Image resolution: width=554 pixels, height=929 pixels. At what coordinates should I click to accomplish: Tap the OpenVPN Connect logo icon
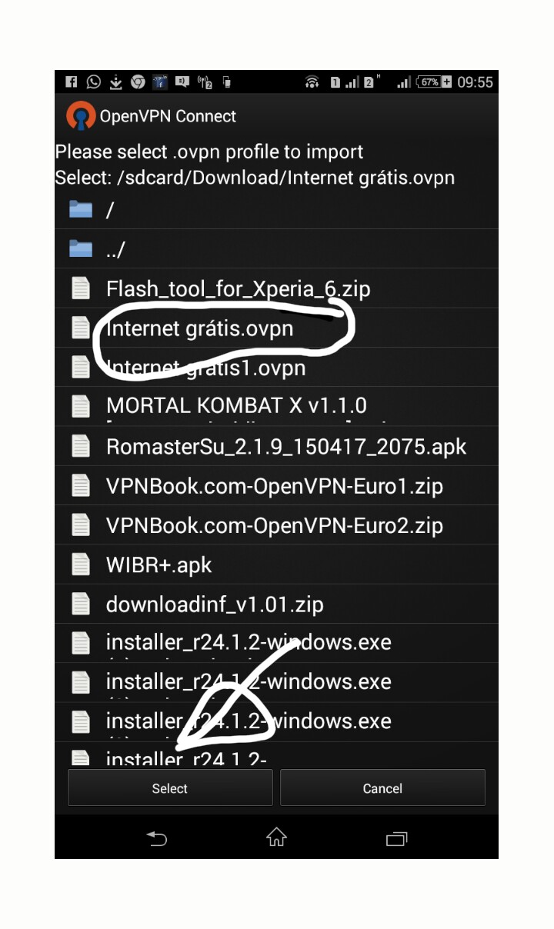pyautogui.click(x=81, y=116)
